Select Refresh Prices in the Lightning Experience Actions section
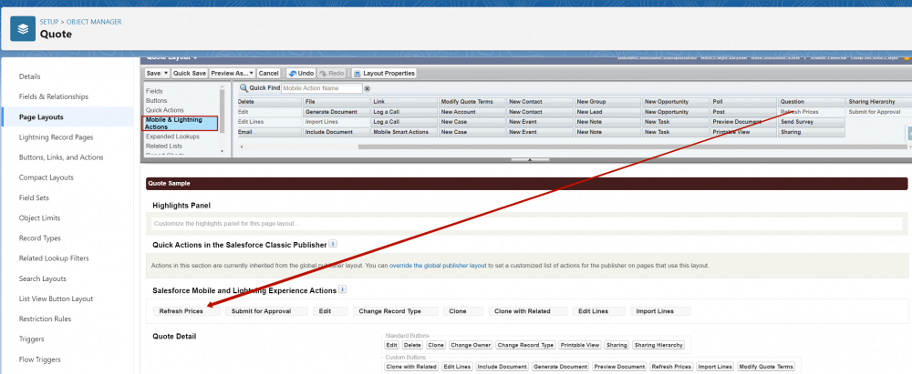Image resolution: width=912 pixels, height=374 pixels. click(187, 311)
